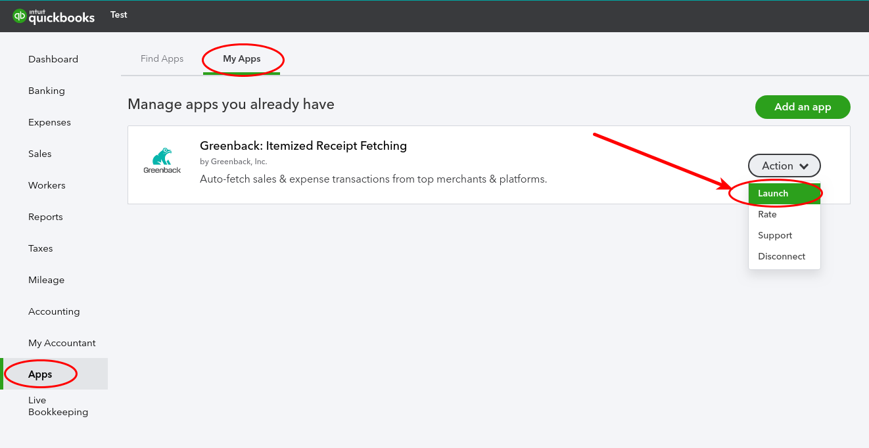Screen dimensions: 869x448
Task: Navigate to Reports via the sidebar
Action: pos(45,217)
